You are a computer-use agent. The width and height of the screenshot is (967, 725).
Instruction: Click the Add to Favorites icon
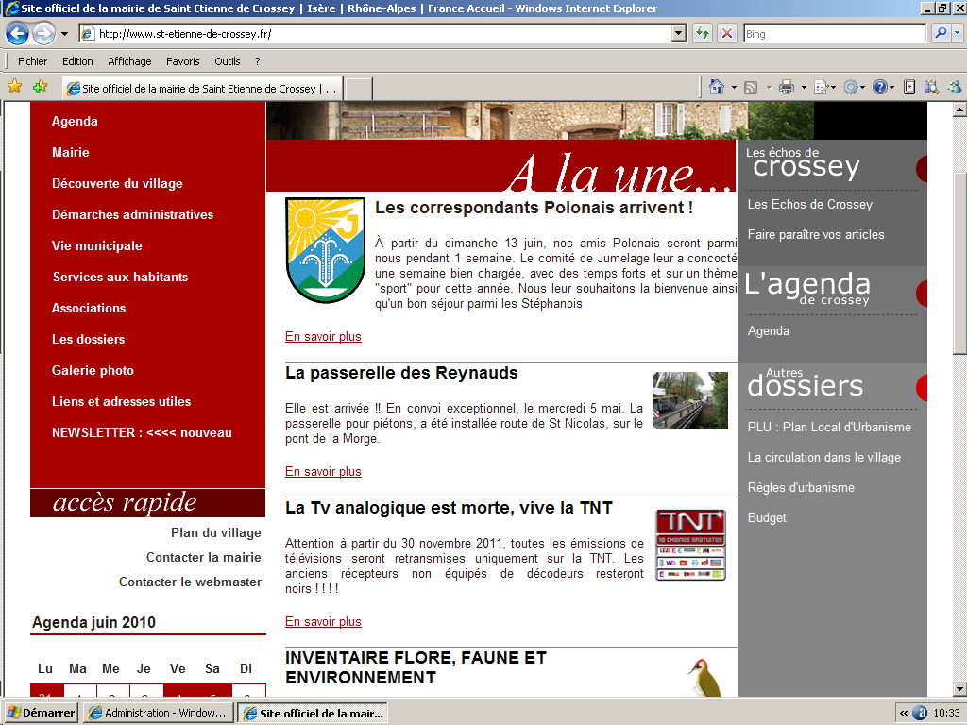[x=40, y=87]
